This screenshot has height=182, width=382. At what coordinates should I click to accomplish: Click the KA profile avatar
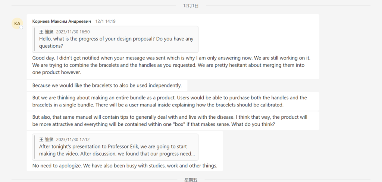17,23
